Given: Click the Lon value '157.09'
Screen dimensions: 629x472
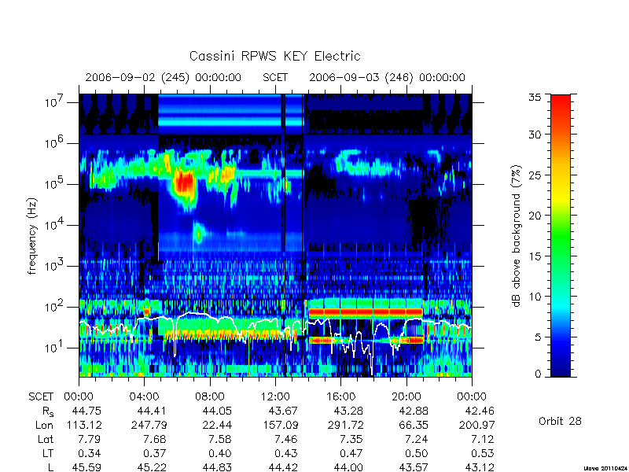Looking at the screenshot, I should [x=280, y=425].
